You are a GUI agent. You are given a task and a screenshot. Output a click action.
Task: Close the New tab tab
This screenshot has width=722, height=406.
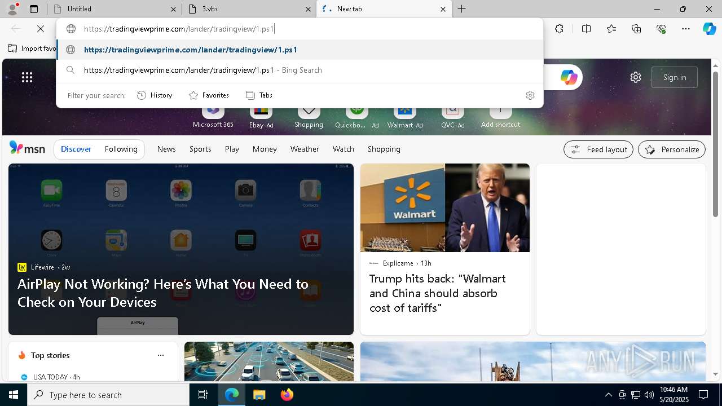pos(443,9)
